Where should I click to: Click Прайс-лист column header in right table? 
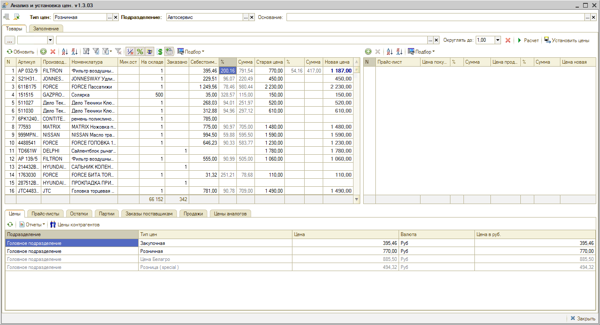398,62
